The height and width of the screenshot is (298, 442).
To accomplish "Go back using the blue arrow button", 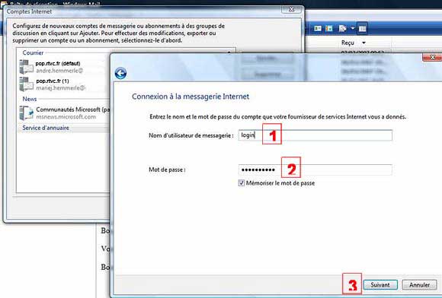I will coord(120,74).
